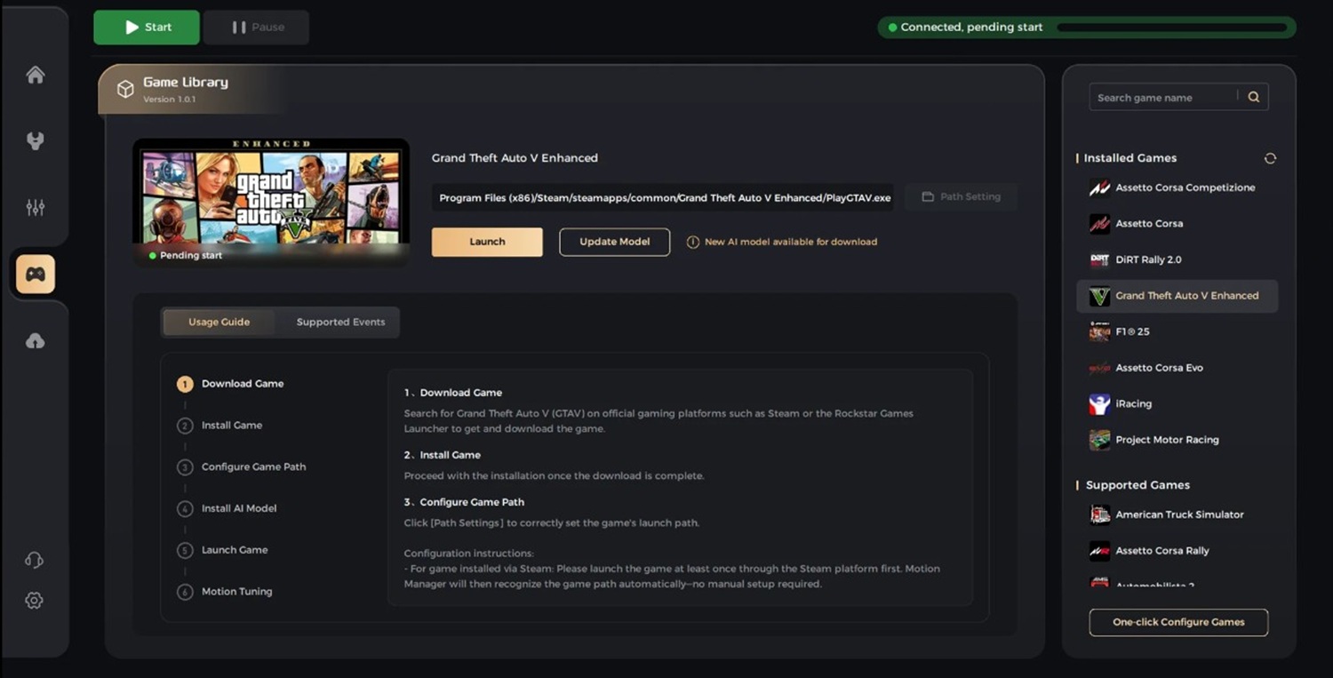Click the DiRT Rally 2.0 game icon
The width and height of the screenshot is (1333, 678).
pos(1099,259)
